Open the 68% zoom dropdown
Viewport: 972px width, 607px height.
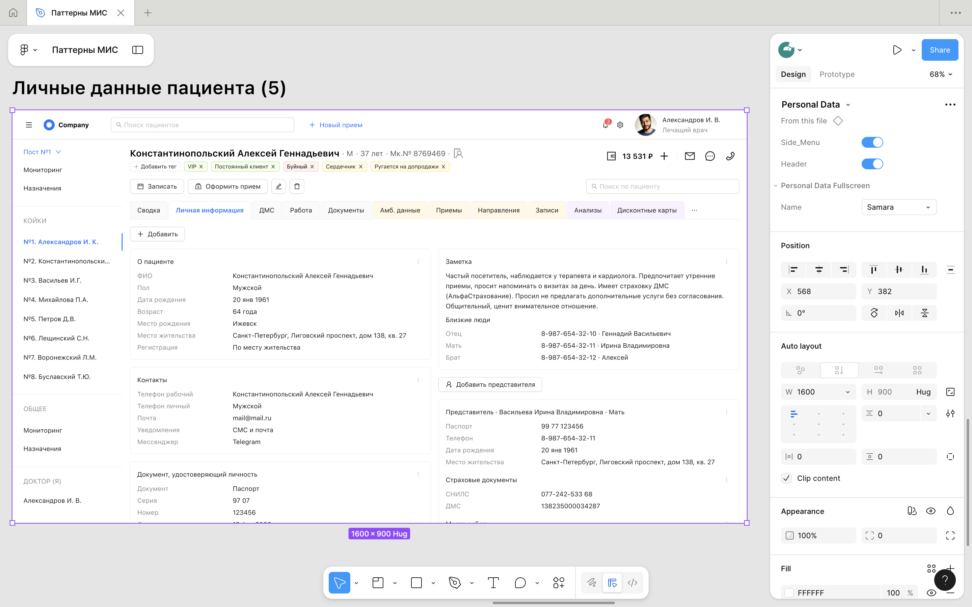pos(941,74)
